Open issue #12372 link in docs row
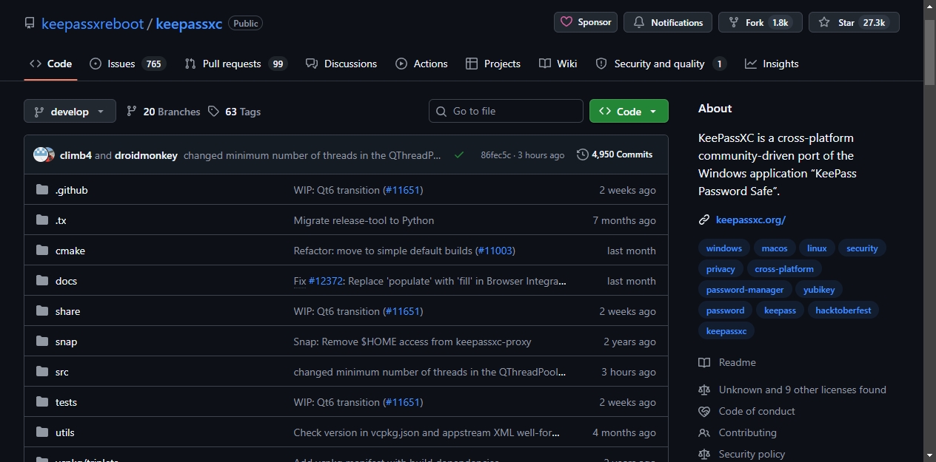Screen dimensions: 936x462 point(326,281)
